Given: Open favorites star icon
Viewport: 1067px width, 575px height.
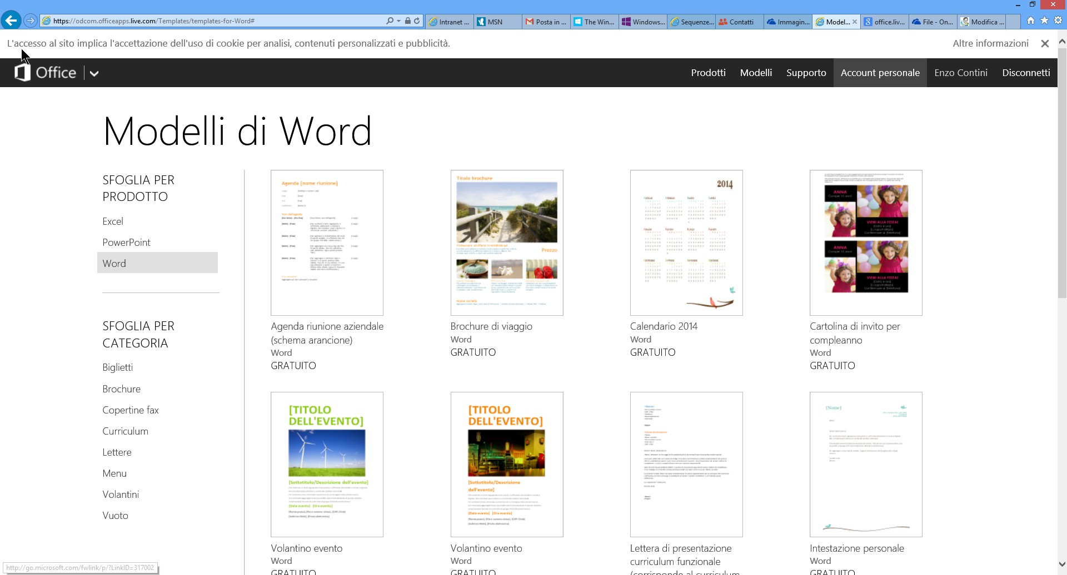Looking at the screenshot, I should pos(1044,21).
